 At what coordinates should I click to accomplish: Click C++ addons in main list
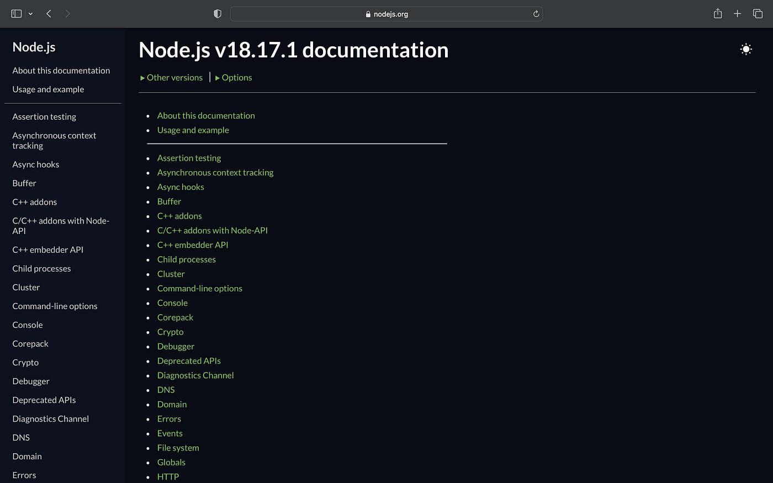click(x=179, y=216)
